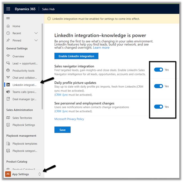Image resolution: width=183 pixels, height=182 pixels.
Task: Toggle Sales navigator integration switch
Action: pyautogui.click(x=159, y=70)
